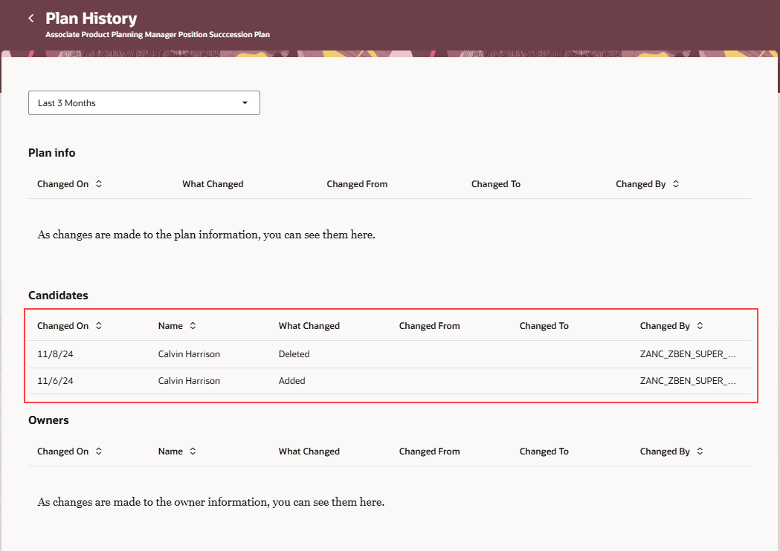
Task: Click the Deleted cell
Action: pos(294,353)
